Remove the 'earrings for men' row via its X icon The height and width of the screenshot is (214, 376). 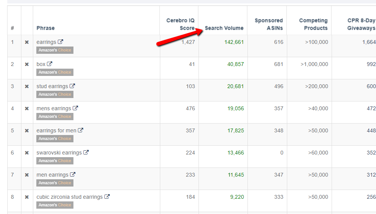[x=27, y=131]
